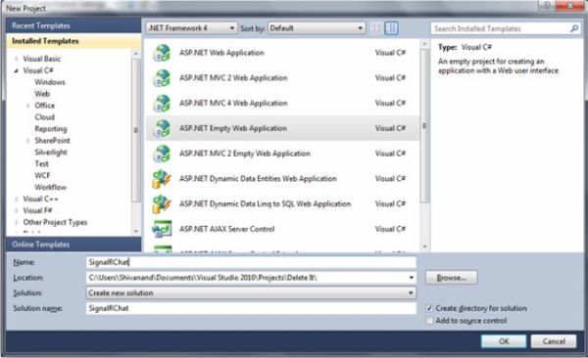
Task: Open the Location path dropdown arrow
Action: pyautogui.click(x=412, y=278)
